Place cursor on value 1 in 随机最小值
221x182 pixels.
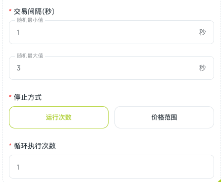pyautogui.click(x=18, y=32)
